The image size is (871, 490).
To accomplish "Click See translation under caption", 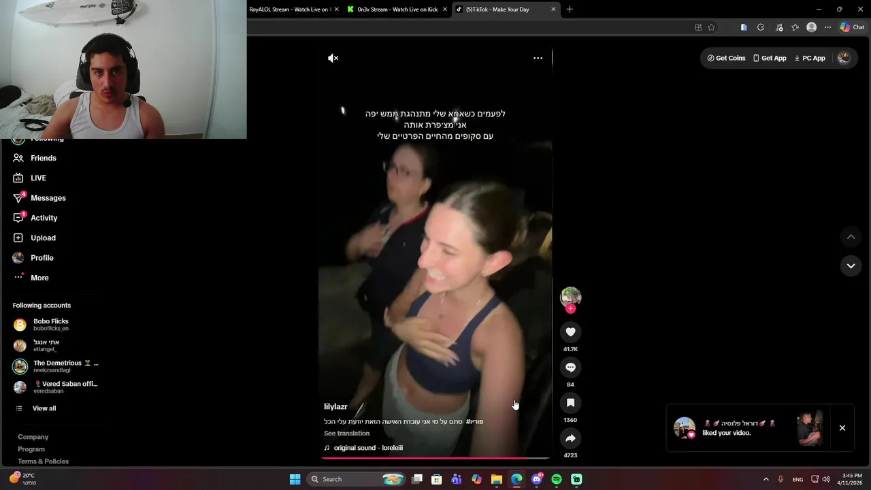I will (346, 434).
